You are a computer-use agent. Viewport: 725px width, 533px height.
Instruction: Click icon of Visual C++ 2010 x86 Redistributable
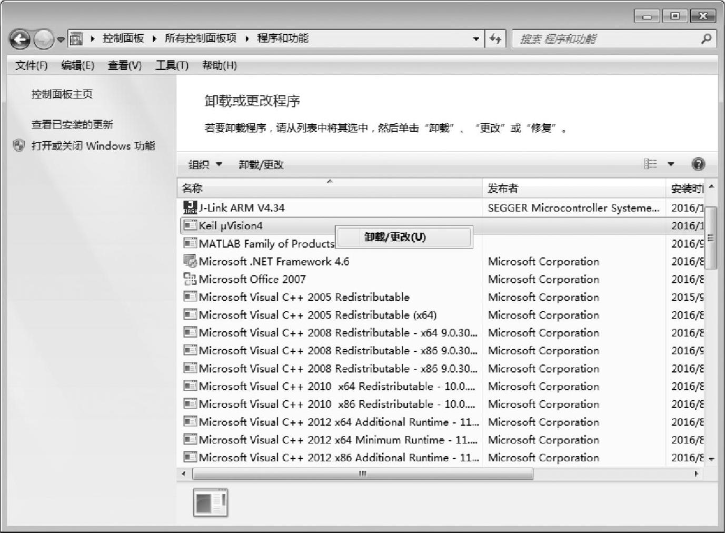click(x=190, y=404)
